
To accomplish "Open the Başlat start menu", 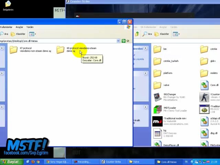I will [11, 162].
